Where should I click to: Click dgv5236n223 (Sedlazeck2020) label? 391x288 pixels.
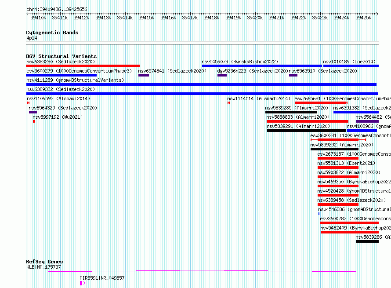(253, 71)
